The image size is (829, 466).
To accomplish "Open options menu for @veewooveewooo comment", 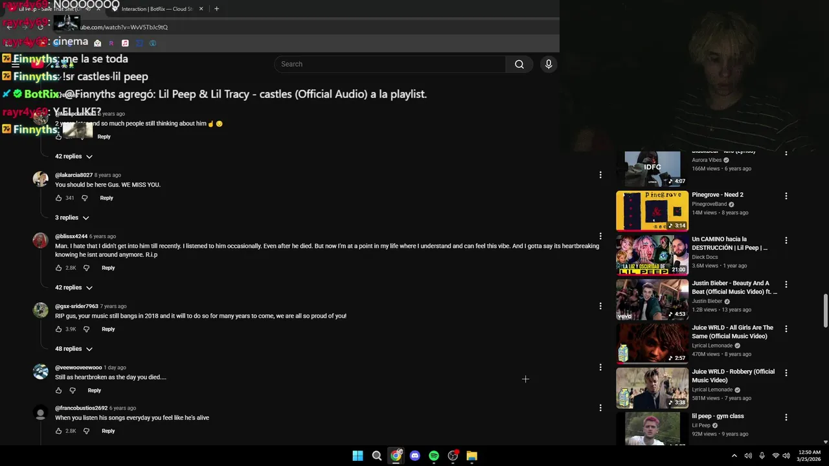I will click(600, 368).
